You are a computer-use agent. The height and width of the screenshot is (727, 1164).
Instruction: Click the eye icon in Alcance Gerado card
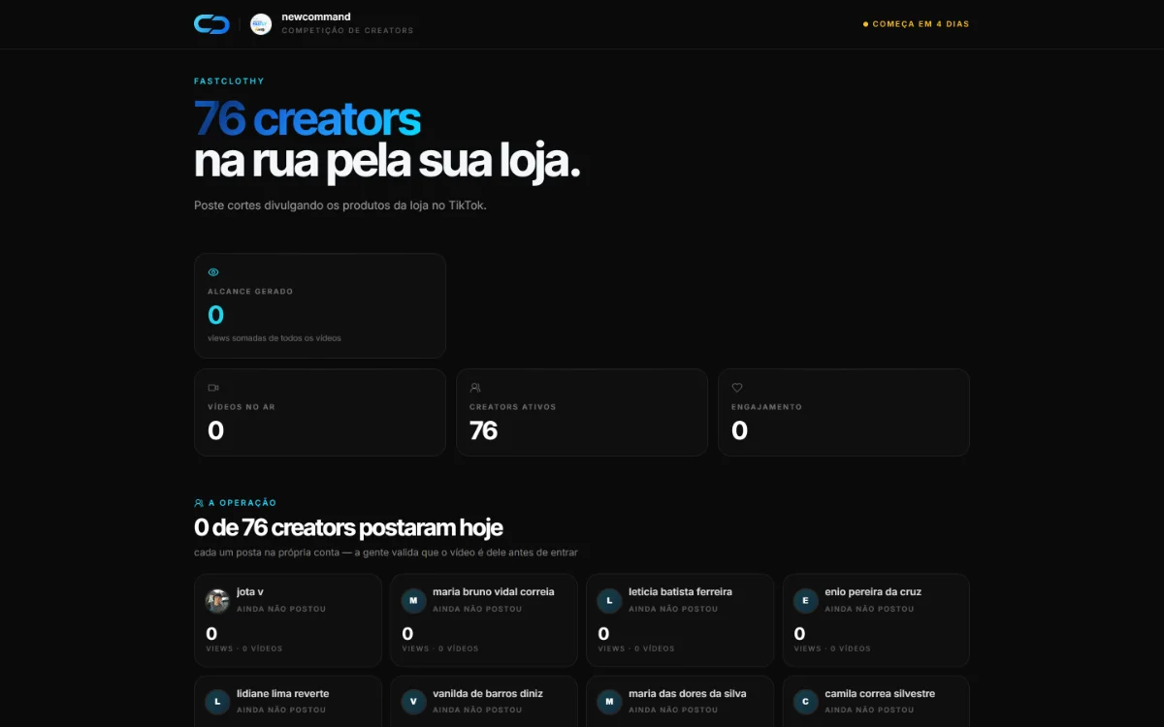click(213, 272)
